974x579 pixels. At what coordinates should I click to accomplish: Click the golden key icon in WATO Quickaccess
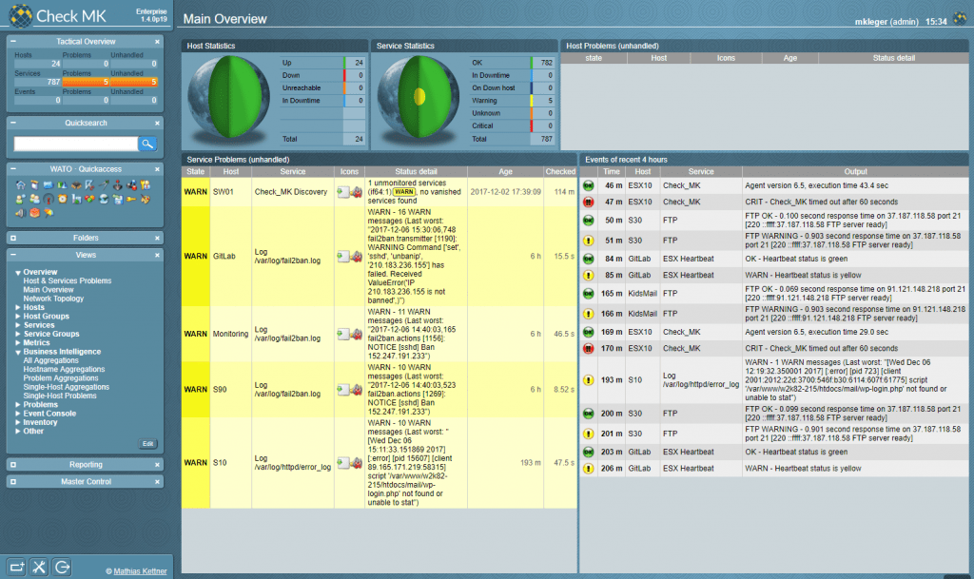(x=131, y=200)
